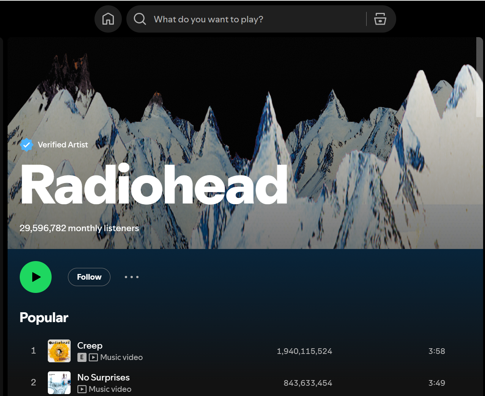Open the Browse icon in search bar
This screenshot has height=396, width=485.
point(380,19)
